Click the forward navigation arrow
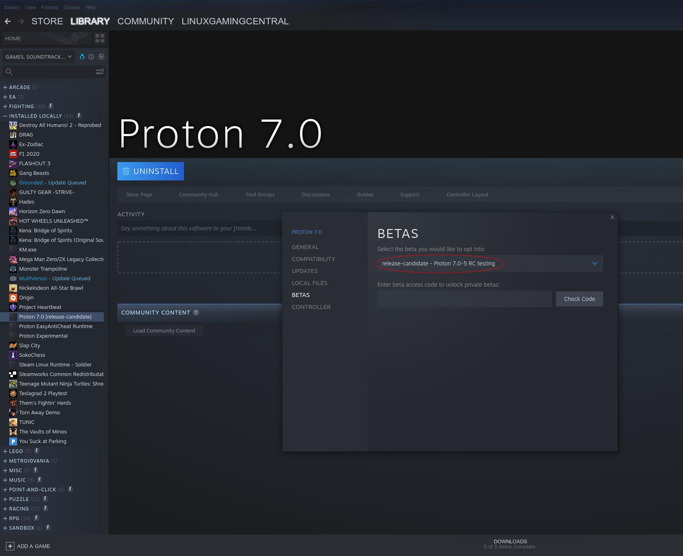 [x=21, y=21]
